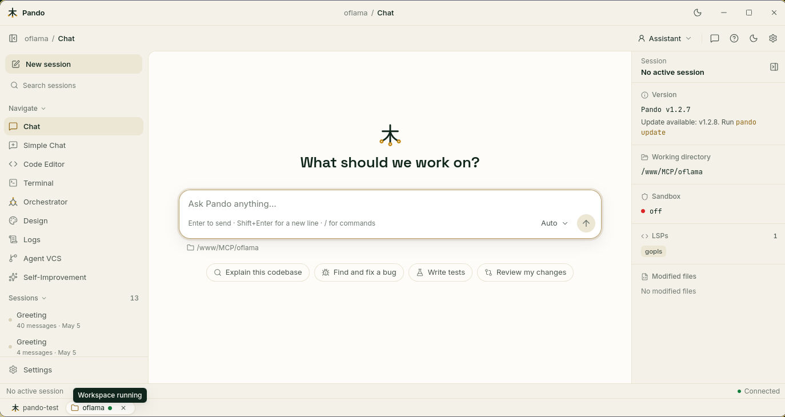This screenshot has height=417, width=785.
Task: Focus the Search sessions field
Action: [74, 85]
